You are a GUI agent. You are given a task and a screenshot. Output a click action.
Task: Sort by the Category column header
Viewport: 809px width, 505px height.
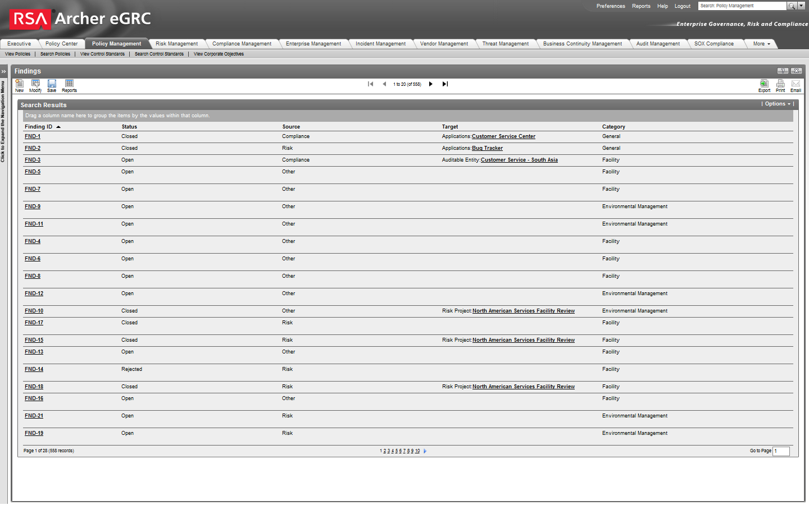click(613, 127)
